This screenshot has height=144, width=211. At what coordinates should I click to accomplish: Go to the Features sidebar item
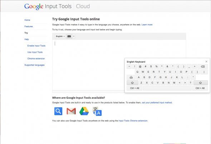pyautogui.click(x=29, y=26)
